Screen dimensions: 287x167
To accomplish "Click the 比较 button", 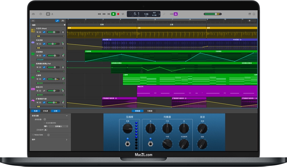I will (55, 111).
